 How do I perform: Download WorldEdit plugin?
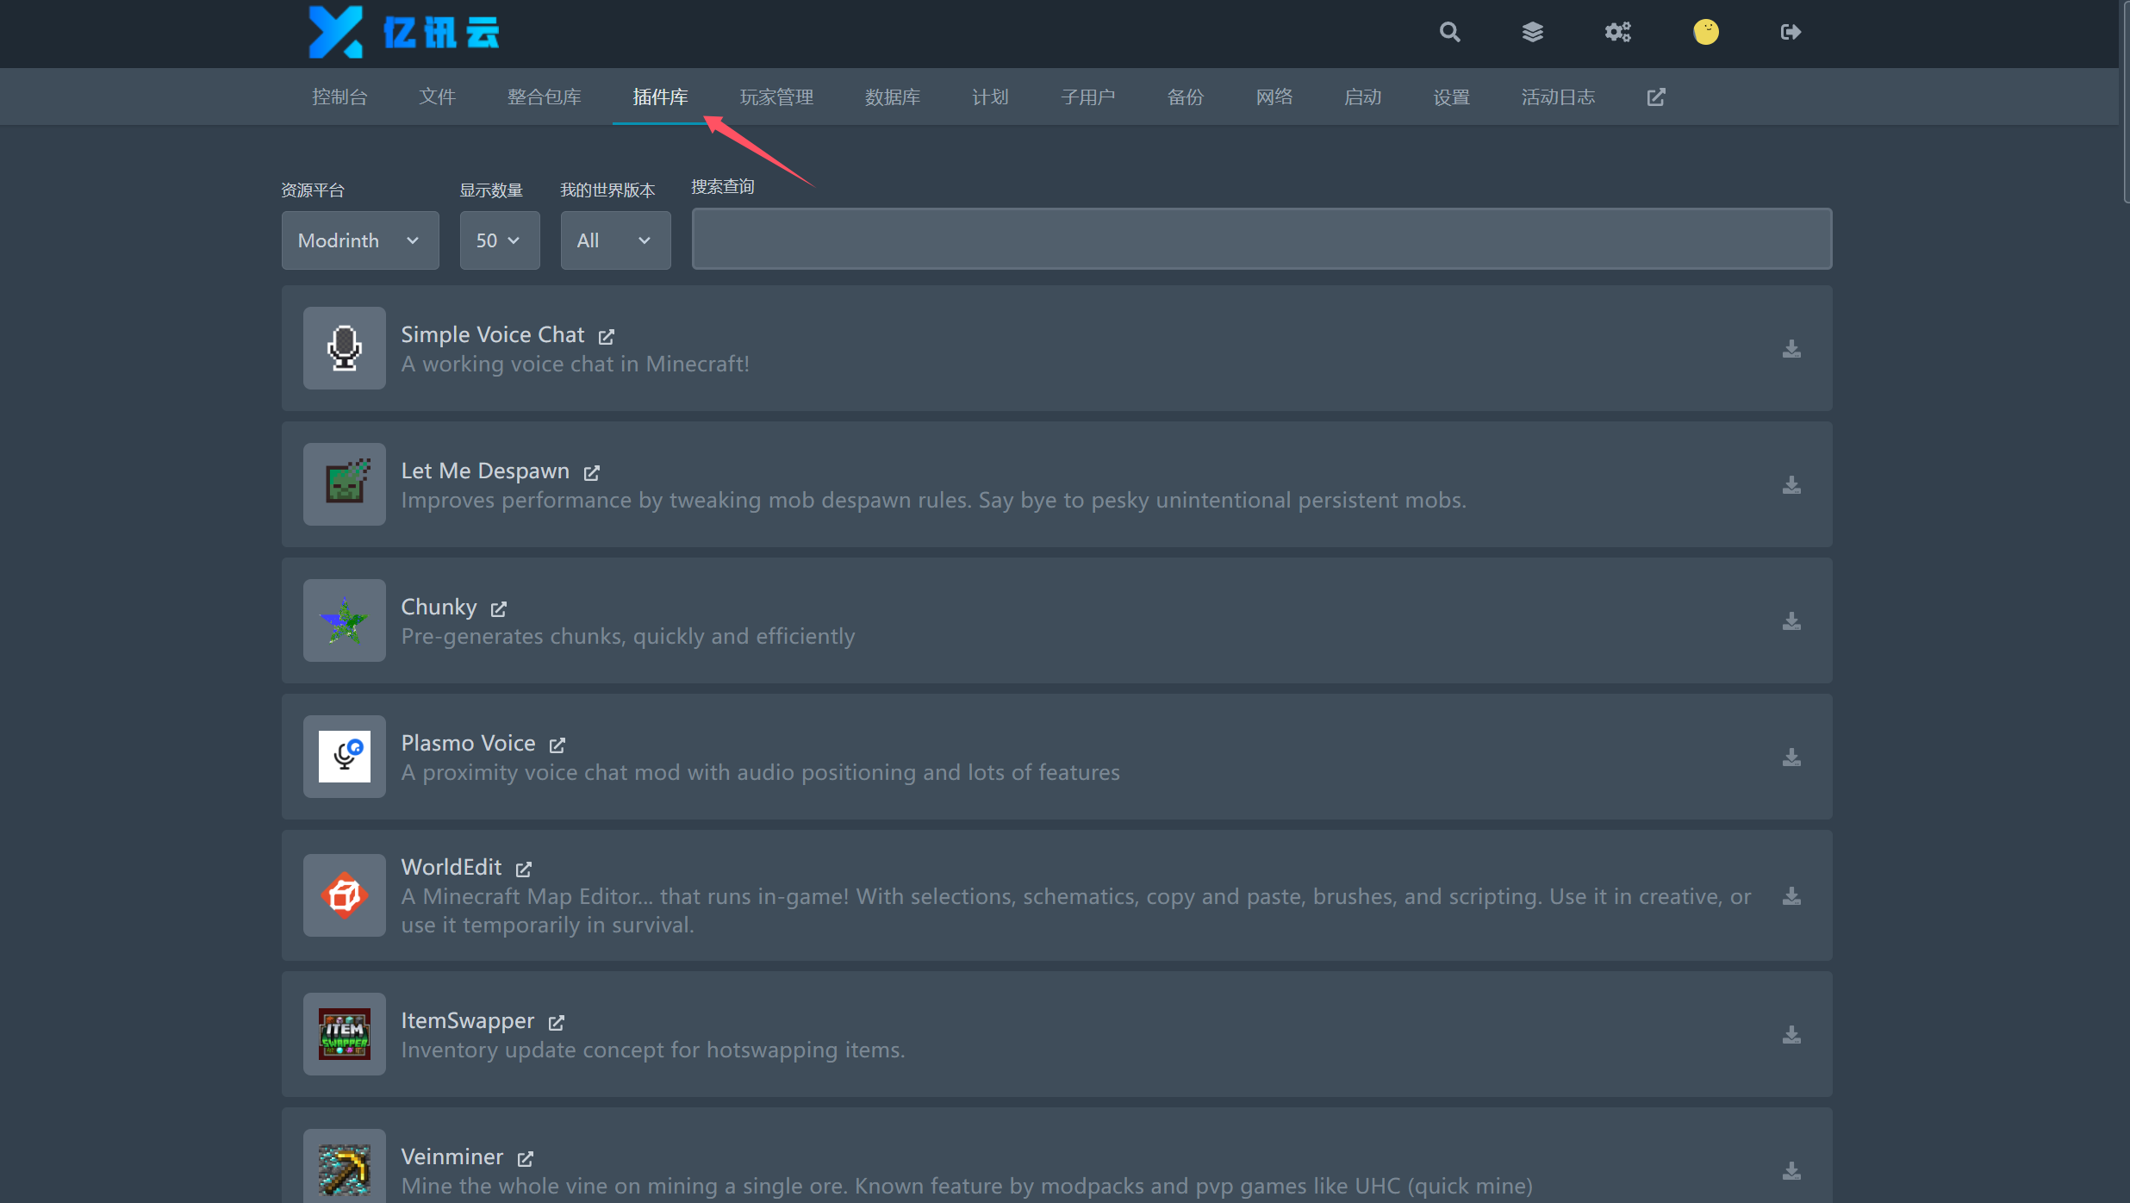click(1791, 895)
